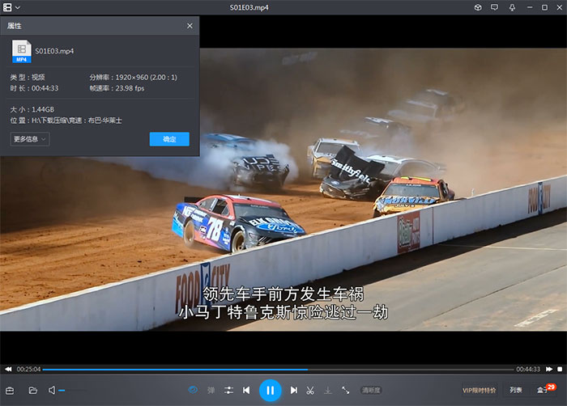Open the scissors clip tool
The width and height of the screenshot is (567, 406).
(x=310, y=390)
